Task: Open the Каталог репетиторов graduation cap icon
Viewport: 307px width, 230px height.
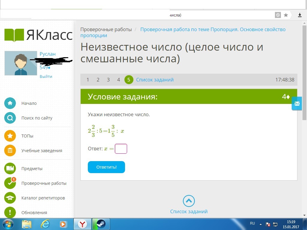Action: click(10, 198)
